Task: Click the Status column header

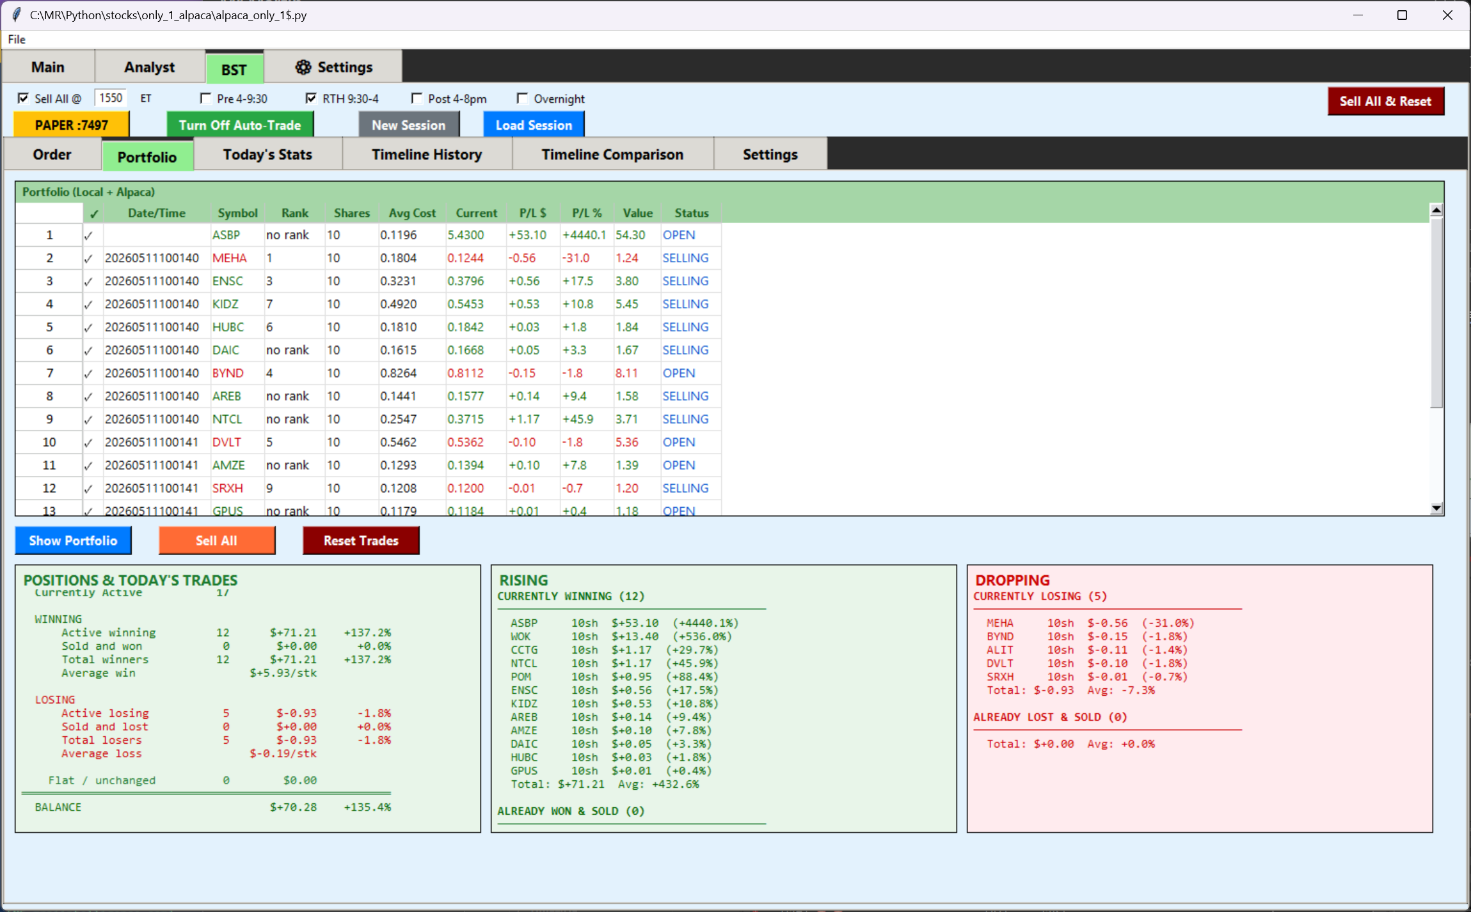Action: [x=692, y=213]
